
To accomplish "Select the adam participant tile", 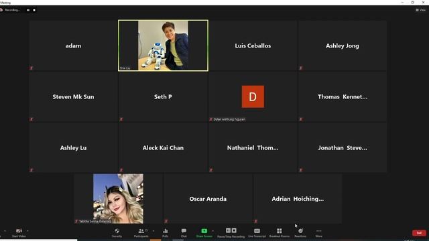I will (73, 46).
